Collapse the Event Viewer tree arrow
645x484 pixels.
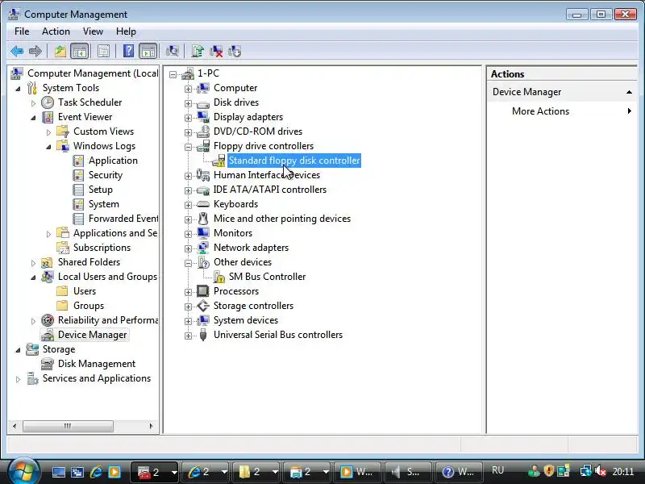tap(33, 118)
